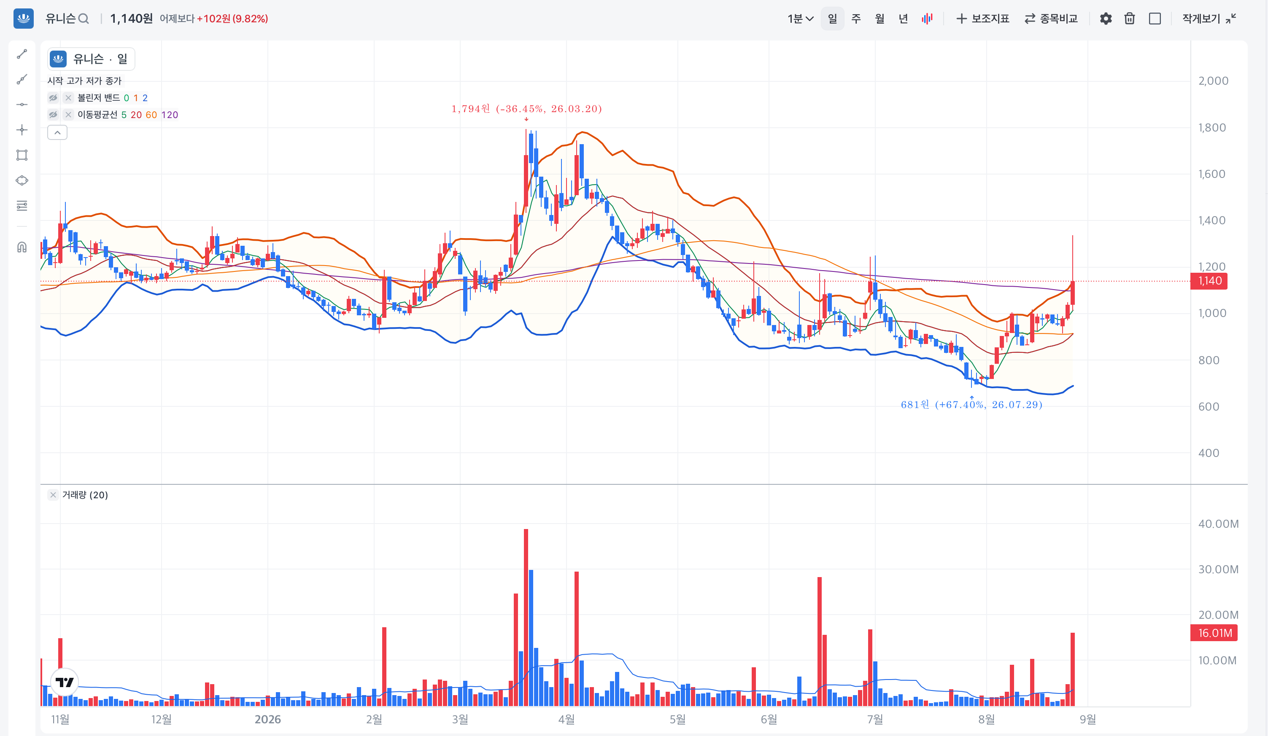This screenshot has width=1268, height=736.
Task: Delete drawings with trash icon
Action: click(x=1130, y=19)
